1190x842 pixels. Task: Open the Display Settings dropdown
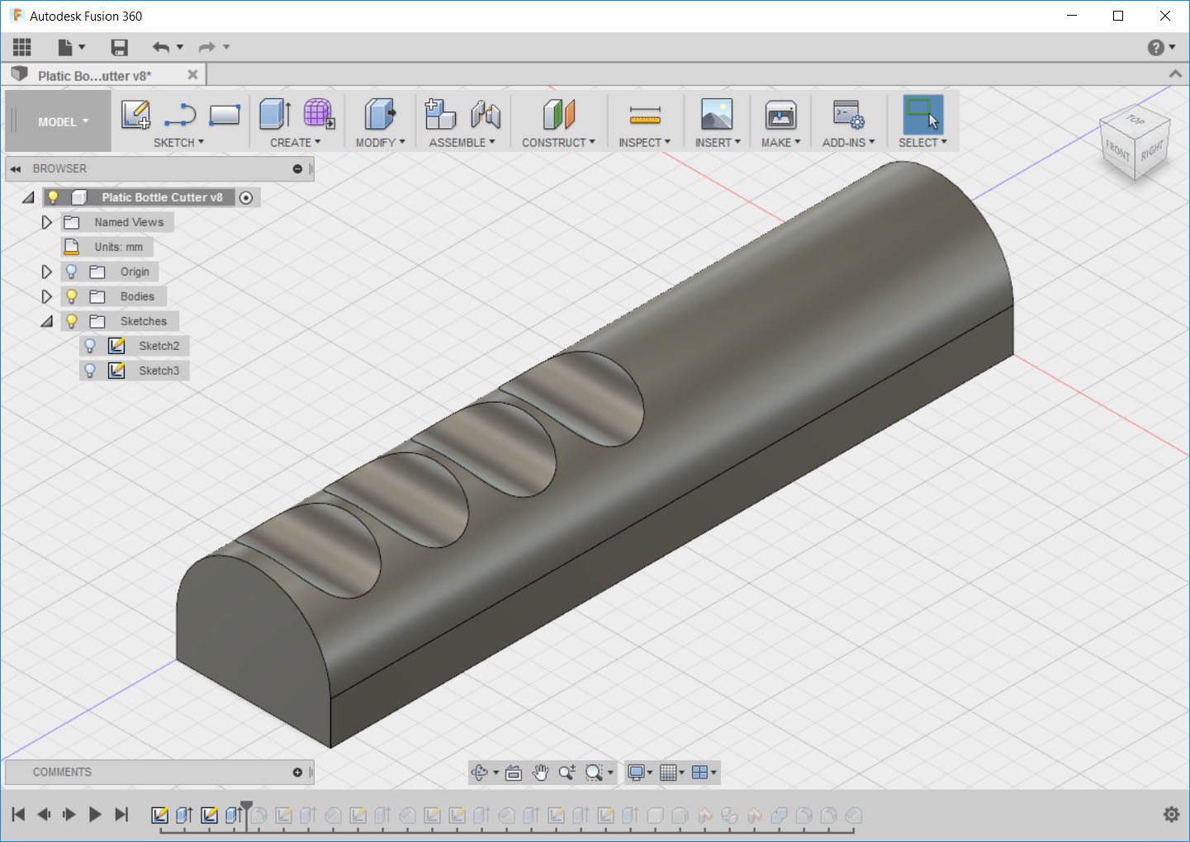coord(641,773)
